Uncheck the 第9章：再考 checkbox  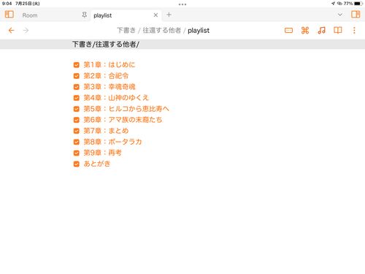(x=77, y=153)
